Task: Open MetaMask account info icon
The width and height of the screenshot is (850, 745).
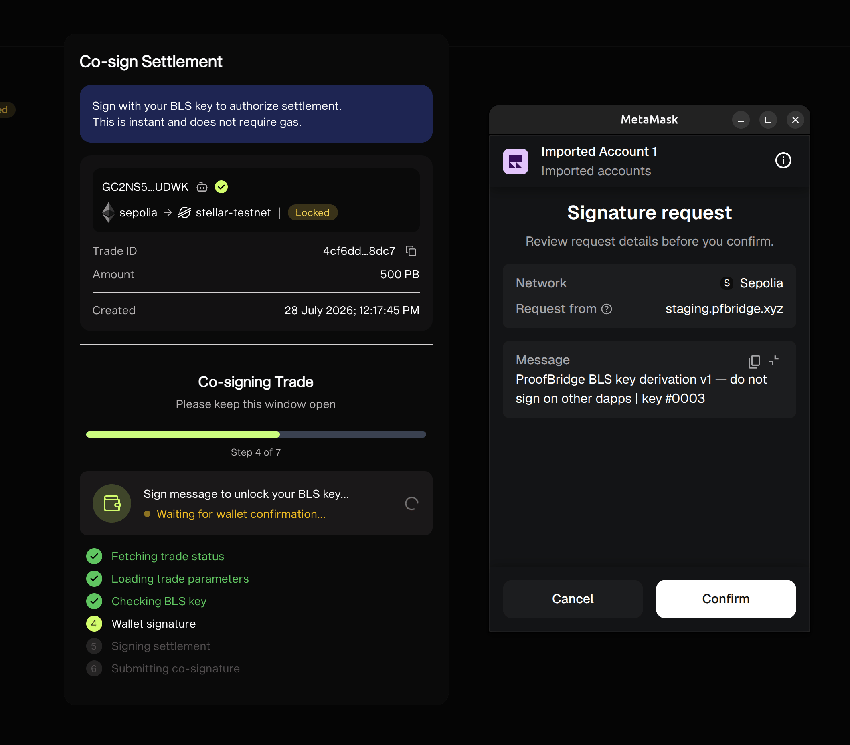Action: coord(783,160)
